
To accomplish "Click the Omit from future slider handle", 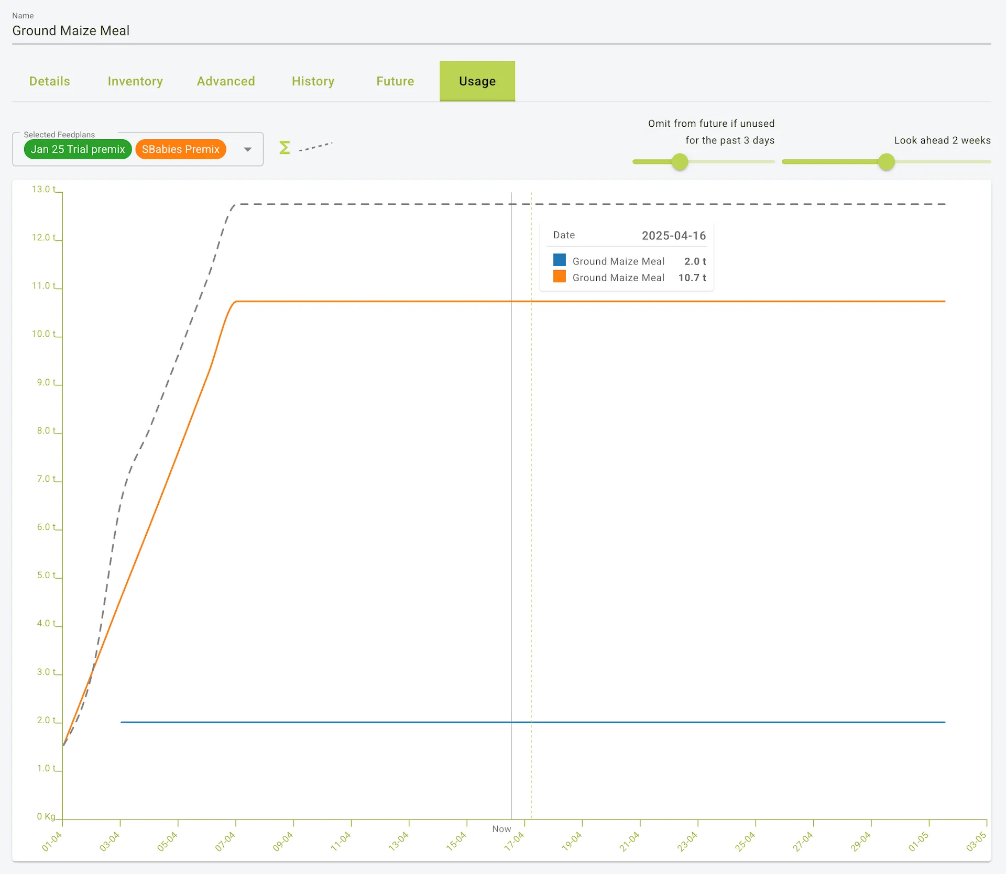I will [680, 162].
